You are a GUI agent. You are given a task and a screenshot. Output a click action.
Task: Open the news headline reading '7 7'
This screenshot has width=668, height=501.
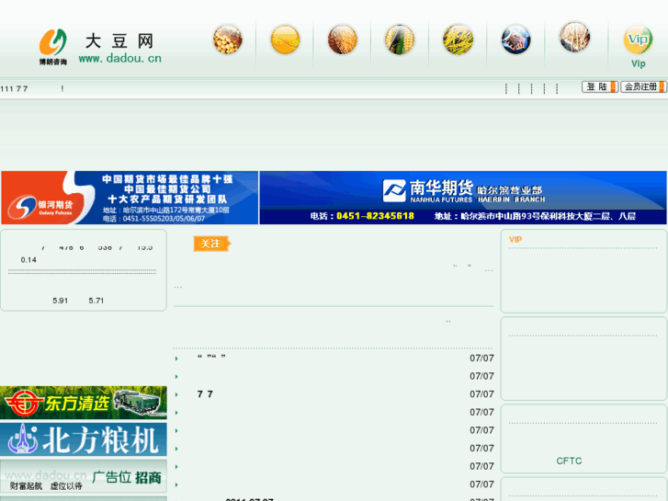click(x=205, y=394)
